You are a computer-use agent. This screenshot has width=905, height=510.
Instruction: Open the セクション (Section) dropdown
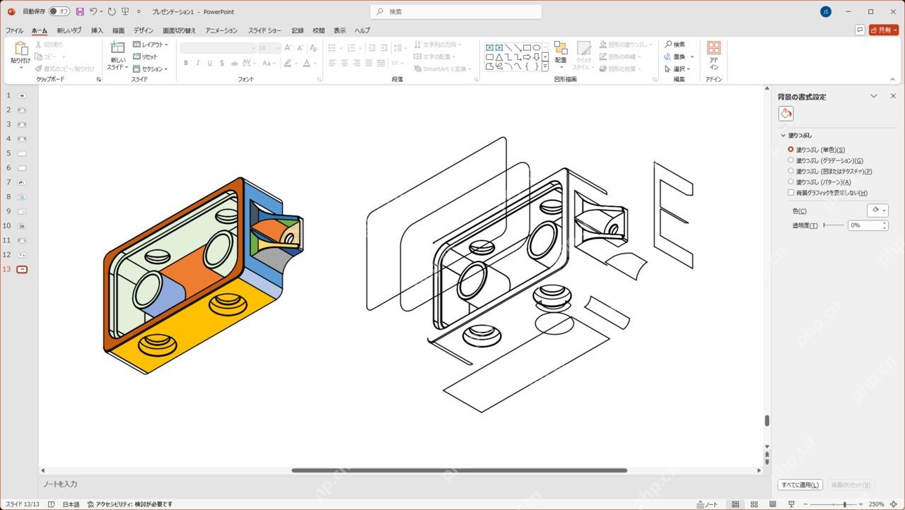point(150,69)
